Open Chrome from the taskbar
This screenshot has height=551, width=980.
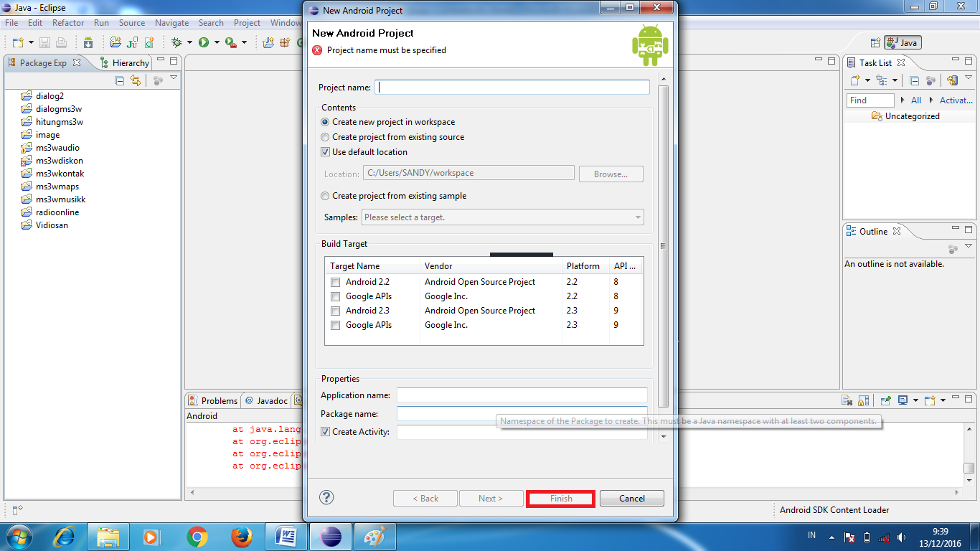[x=199, y=535]
